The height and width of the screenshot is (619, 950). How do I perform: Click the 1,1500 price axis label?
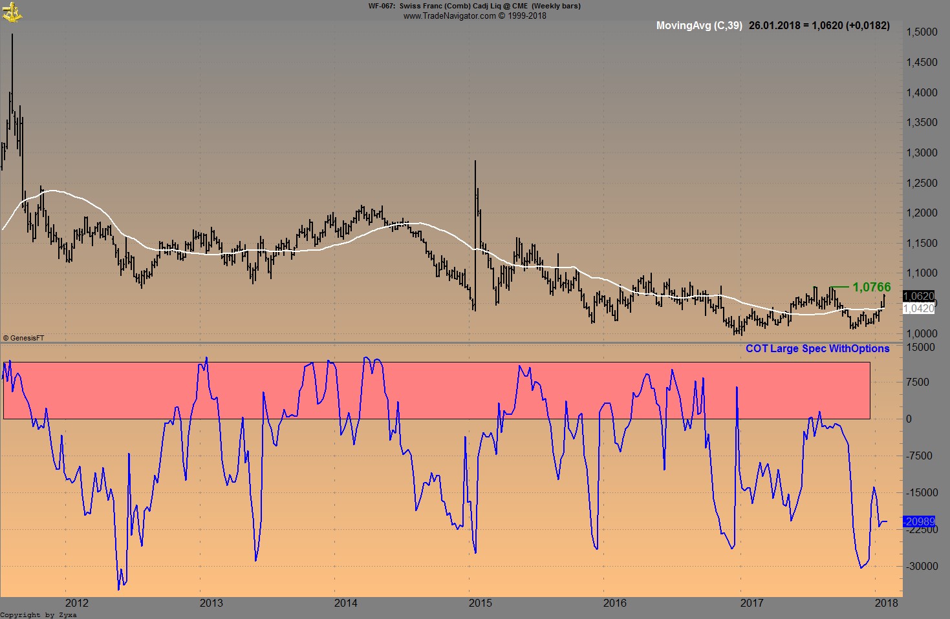[x=922, y=244]
